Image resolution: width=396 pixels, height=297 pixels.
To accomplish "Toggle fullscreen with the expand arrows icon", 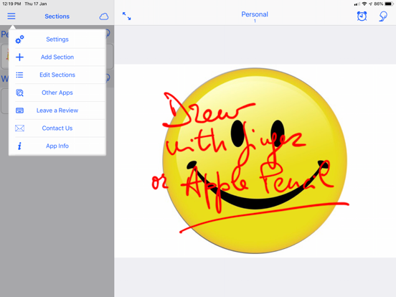I will [126, 16].
